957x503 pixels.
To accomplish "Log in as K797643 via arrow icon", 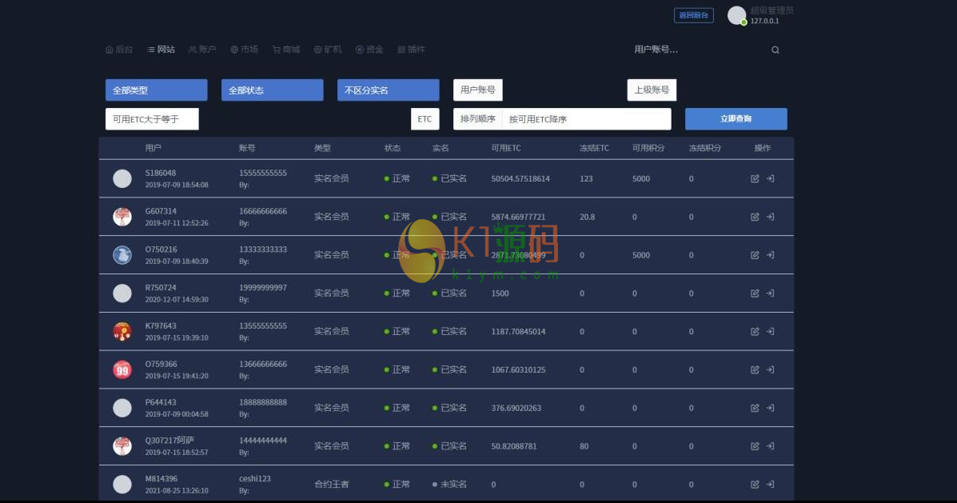I will (770, 331).
